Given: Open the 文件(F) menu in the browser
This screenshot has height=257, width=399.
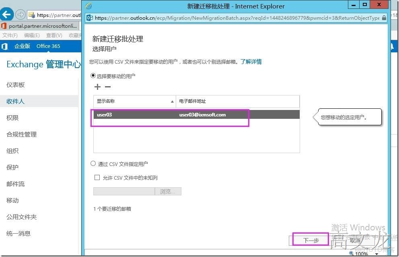Looking at the screenshot, I should click(x=9, y=35).
